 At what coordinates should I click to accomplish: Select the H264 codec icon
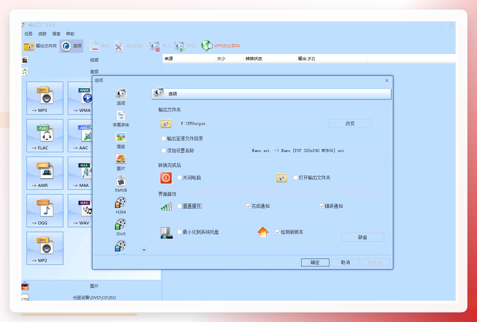(121, 206)
